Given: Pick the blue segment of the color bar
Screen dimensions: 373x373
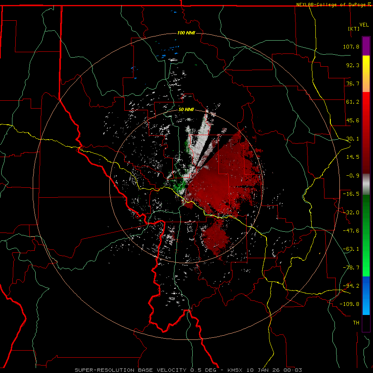Looking at the screenshot, I should point(366,295).
